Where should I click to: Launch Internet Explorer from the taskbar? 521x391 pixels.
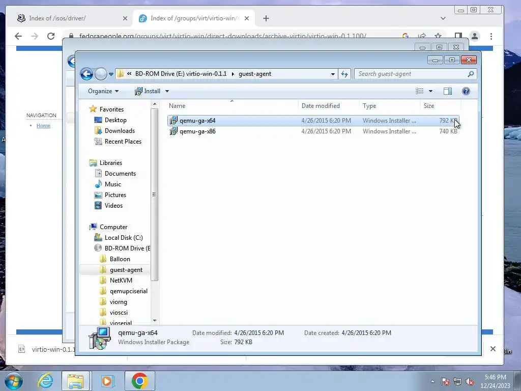point(45,381)
